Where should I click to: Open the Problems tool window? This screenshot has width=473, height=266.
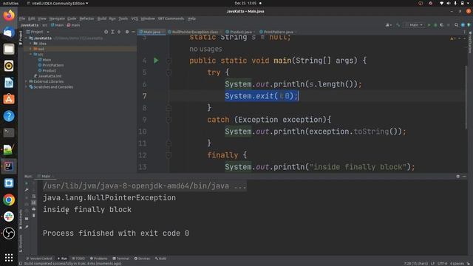point(98,259)
